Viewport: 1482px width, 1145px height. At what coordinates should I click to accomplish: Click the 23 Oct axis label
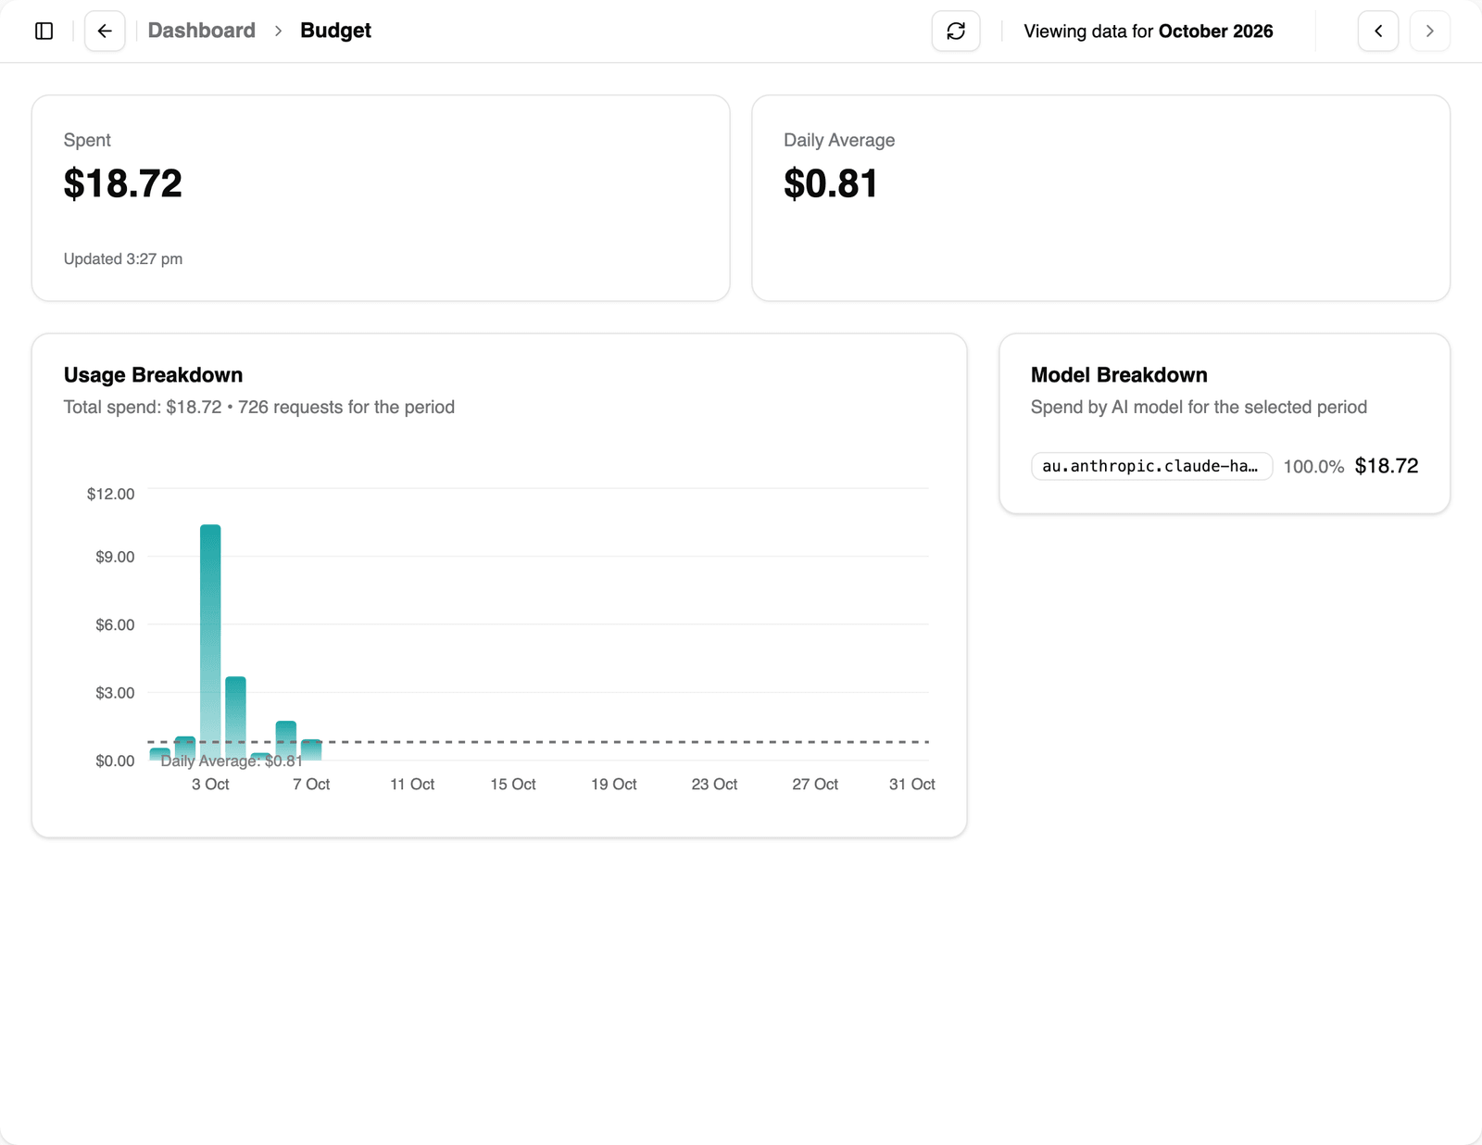coord(714,785)
